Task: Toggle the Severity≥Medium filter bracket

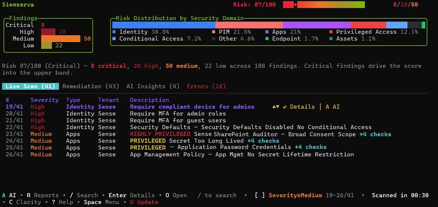Action: tap(260, 195)
